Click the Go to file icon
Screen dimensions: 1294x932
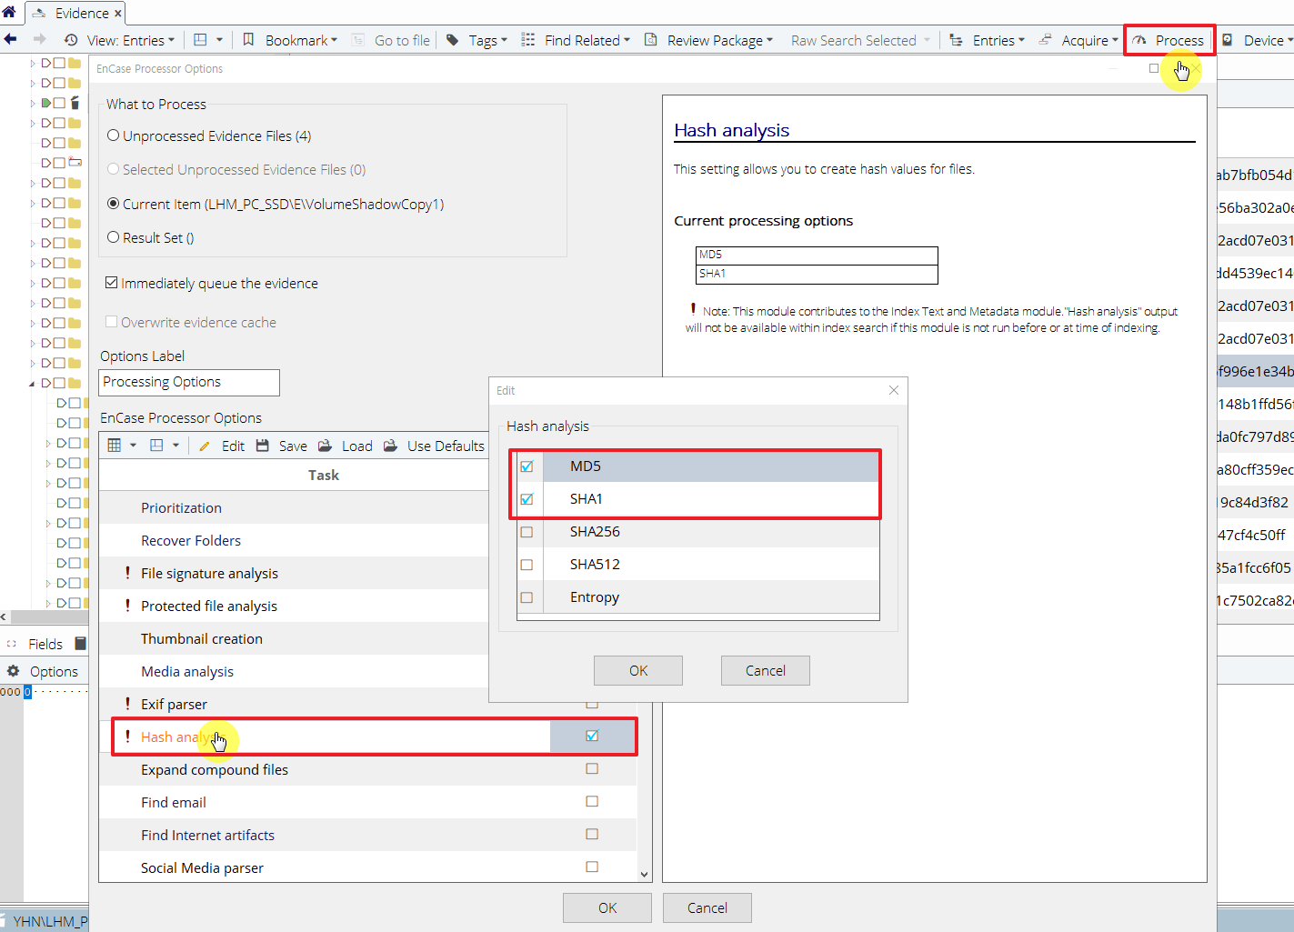pyautogui.click(x=358, y=40)
